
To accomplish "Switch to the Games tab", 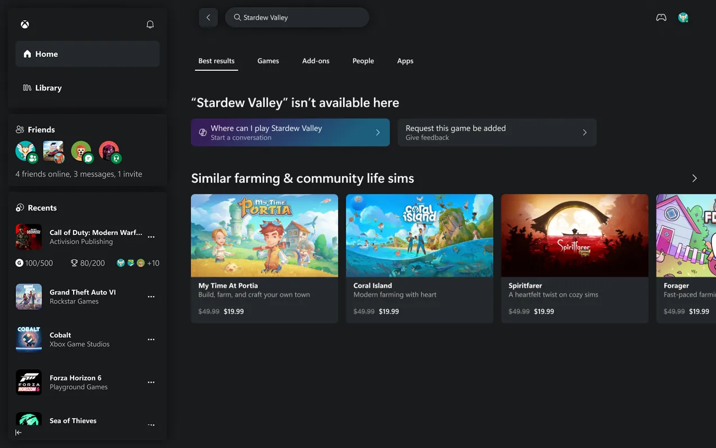I will click(268, 61).
